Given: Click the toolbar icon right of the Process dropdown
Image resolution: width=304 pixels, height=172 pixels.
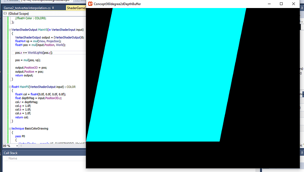Looking at the screenshot, I should [78, 1].
